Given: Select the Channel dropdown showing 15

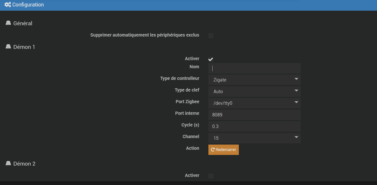Looking at the screenshot, I should tap(254, 138).
